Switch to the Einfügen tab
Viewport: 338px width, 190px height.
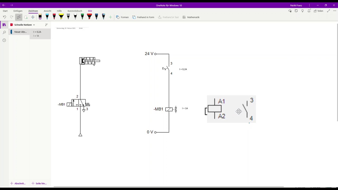(18, 11)
